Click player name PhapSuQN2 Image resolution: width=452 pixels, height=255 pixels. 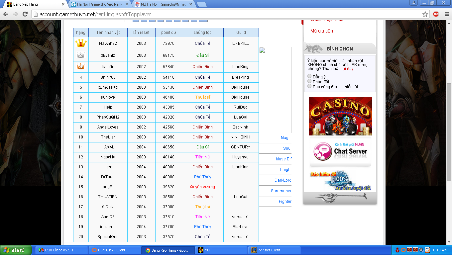pyautogui.click(x=108, y=117)
